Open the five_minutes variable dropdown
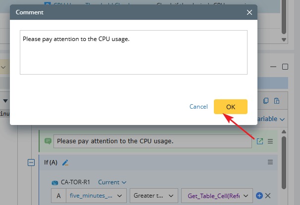Screen dimensions: 300x205 (97, 196)
